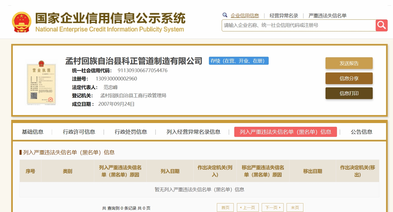Click the red magnifier search button
Screen dimensions: 393x212
click(x=382, y=25)
